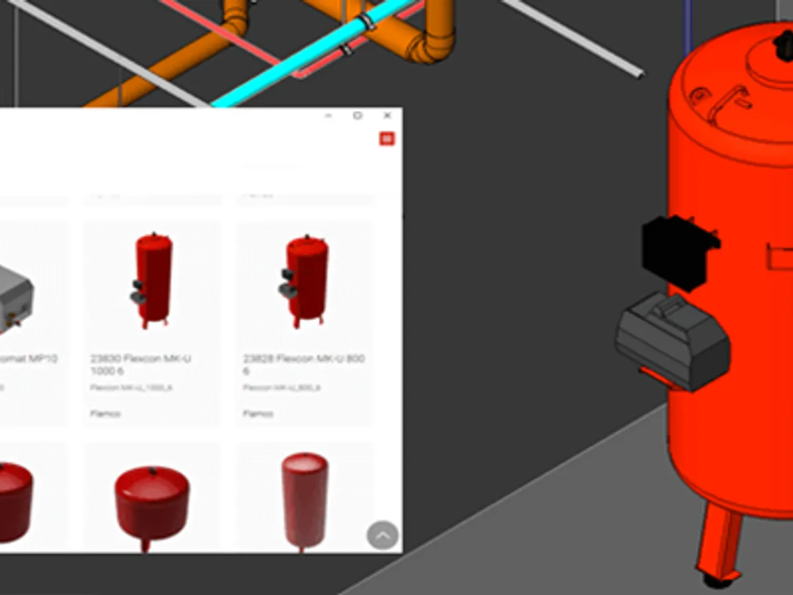Maximize the product browser window

click(358, 116)
